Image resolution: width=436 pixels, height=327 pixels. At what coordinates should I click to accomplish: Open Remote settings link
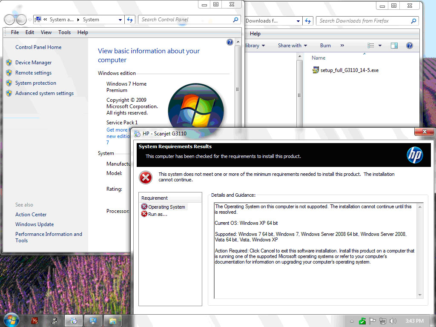tap(33, 73)
